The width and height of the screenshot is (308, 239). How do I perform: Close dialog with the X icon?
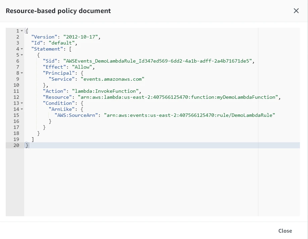pos(296,11)
